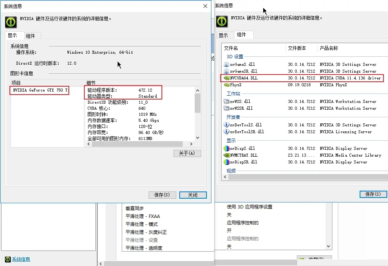Click NVIDIA info icon in left dialog

point(11,22)
